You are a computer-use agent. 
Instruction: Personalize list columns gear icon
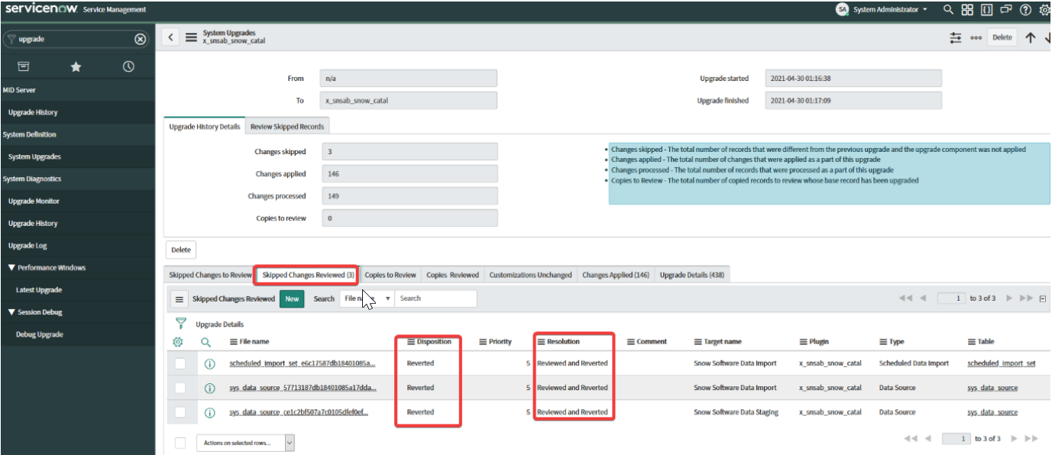point(178,342)
